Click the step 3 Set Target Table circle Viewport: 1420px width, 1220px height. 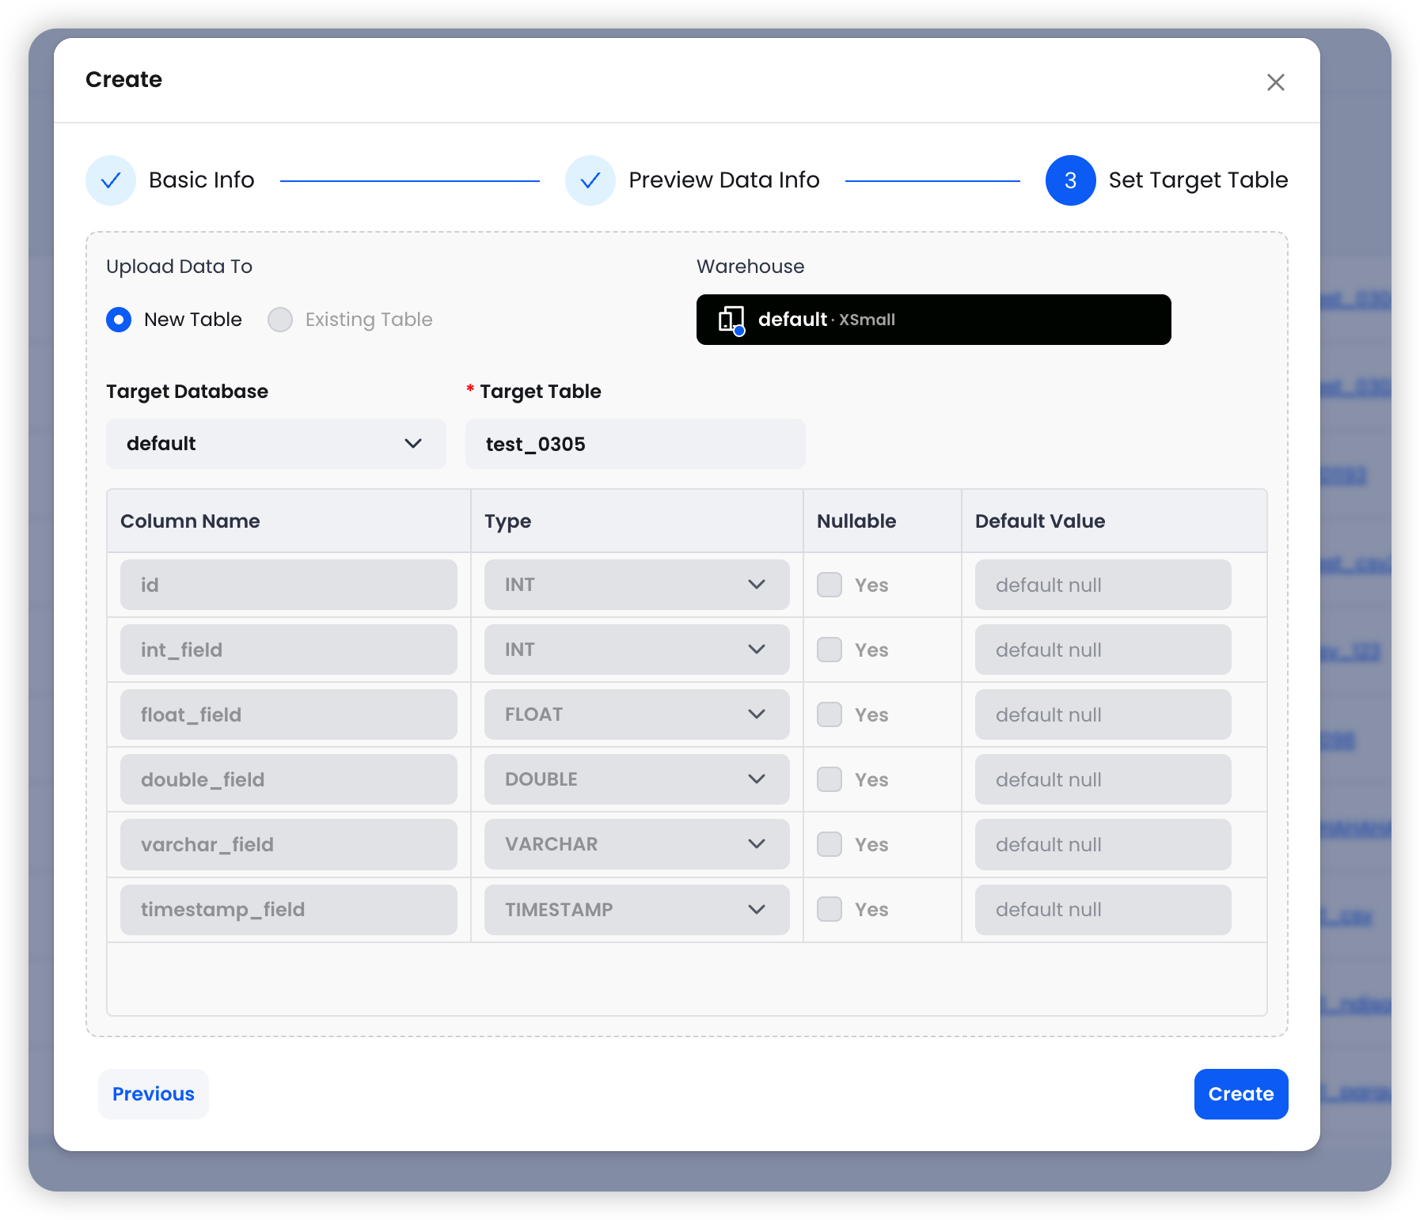(1070, 180)
